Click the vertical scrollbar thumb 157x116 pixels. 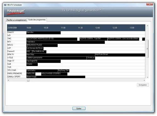(148, 49)
